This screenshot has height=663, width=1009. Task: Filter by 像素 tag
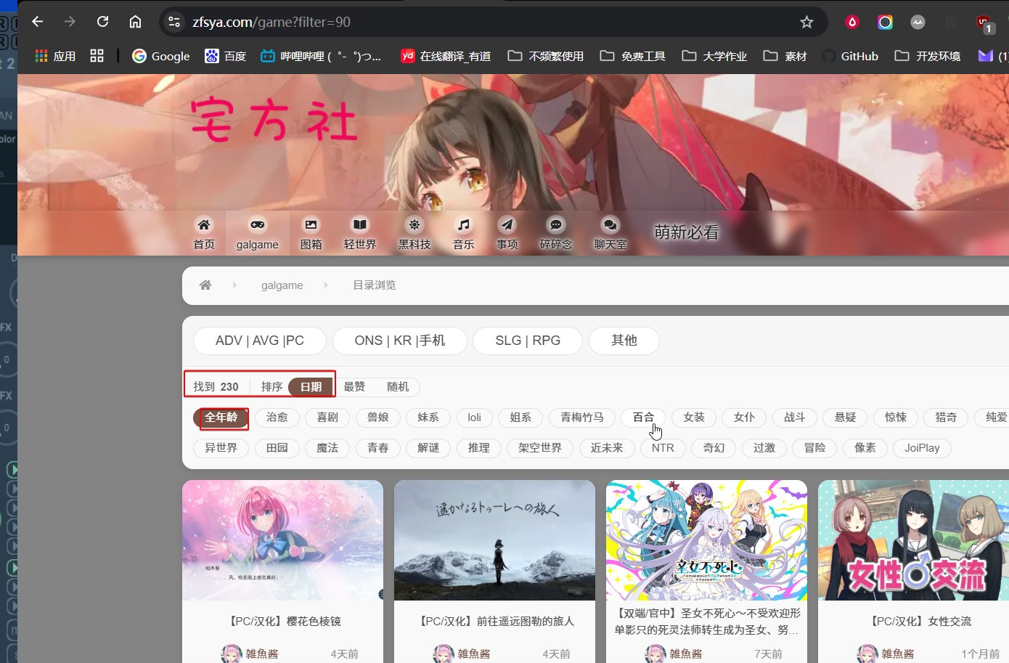pos(865,448)
